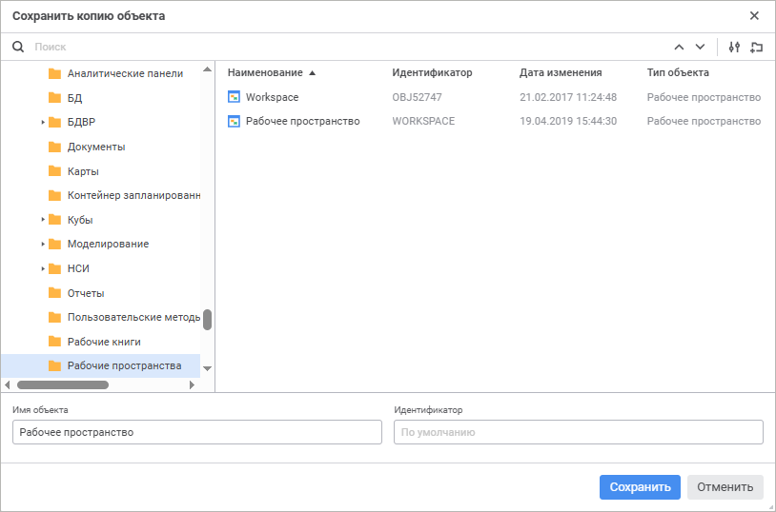Expand the Кубы folder node
This screenshot has height=512, width=776.
[43, 220]
